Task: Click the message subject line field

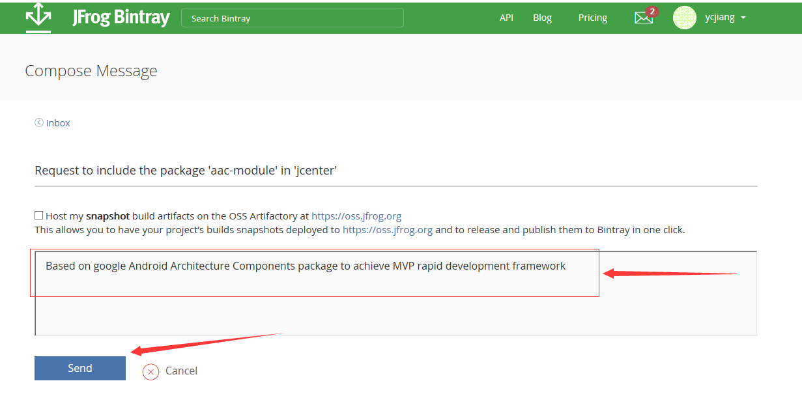Action: (396, 171)
